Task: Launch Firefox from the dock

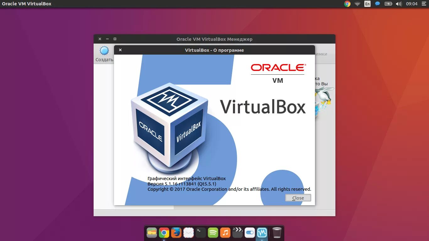Action: 176,233
